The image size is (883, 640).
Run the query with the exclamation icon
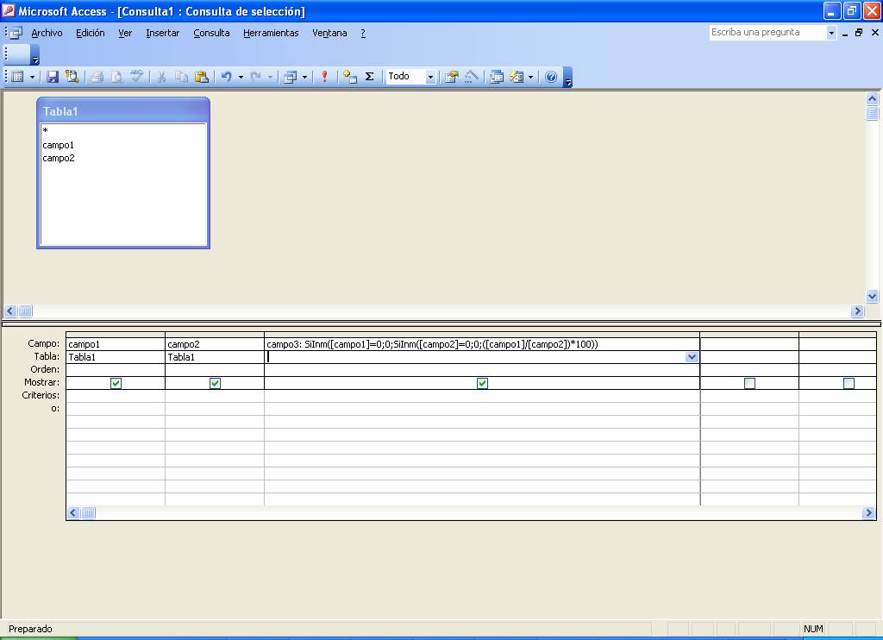tap(324, 77)
